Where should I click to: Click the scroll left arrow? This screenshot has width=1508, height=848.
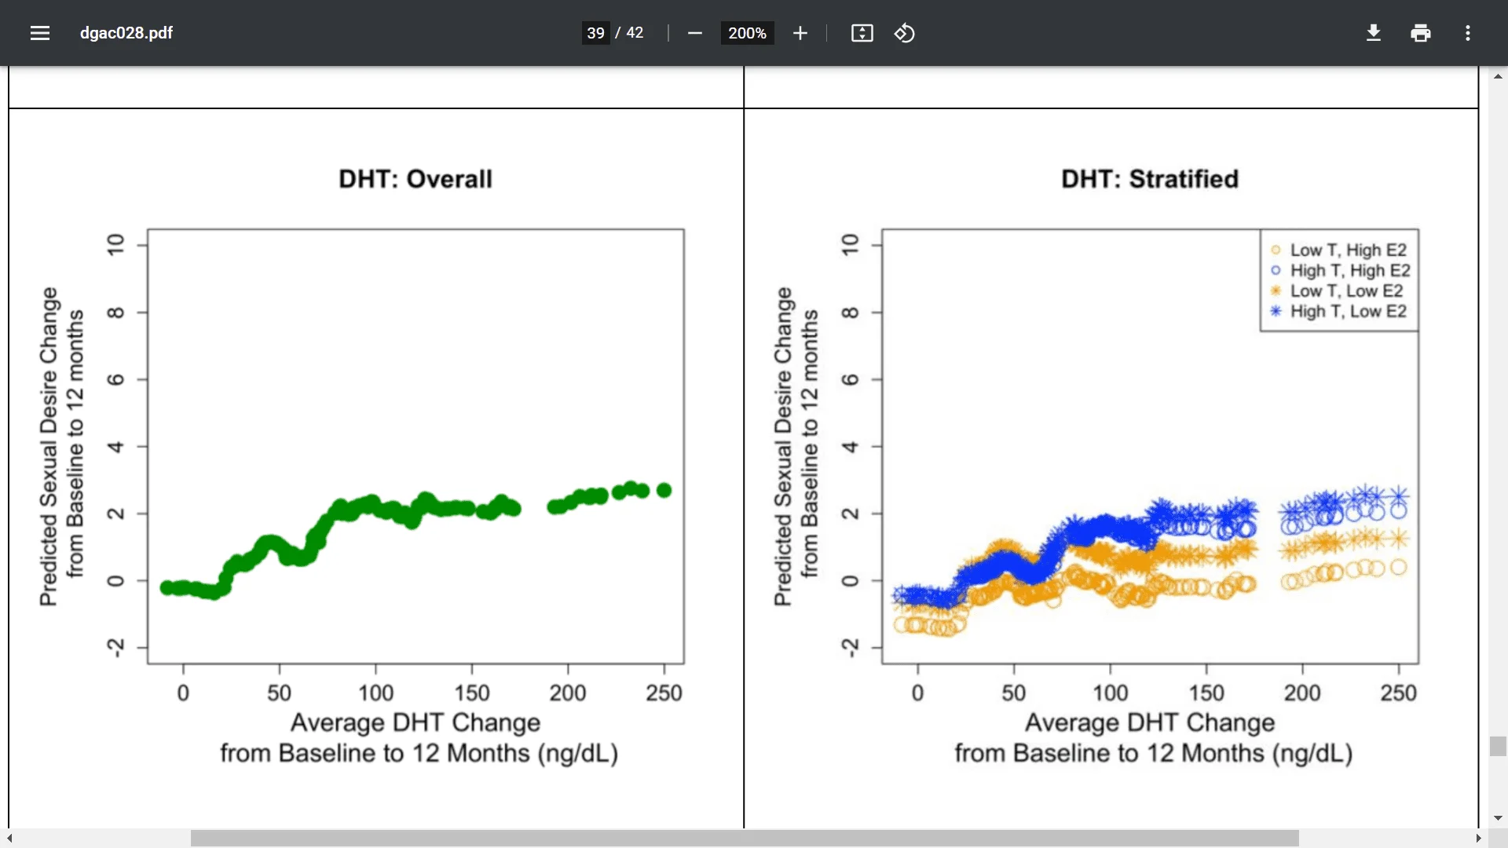coord(9,839)
